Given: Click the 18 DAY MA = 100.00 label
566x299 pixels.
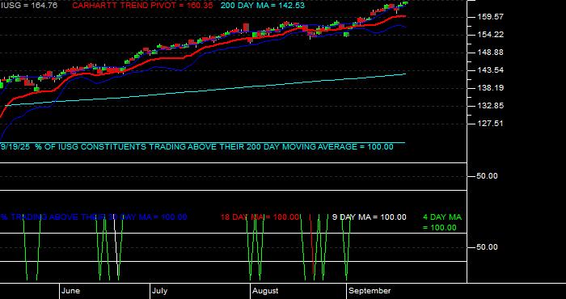Looking at the screenshot, I should tap(260, 217).
